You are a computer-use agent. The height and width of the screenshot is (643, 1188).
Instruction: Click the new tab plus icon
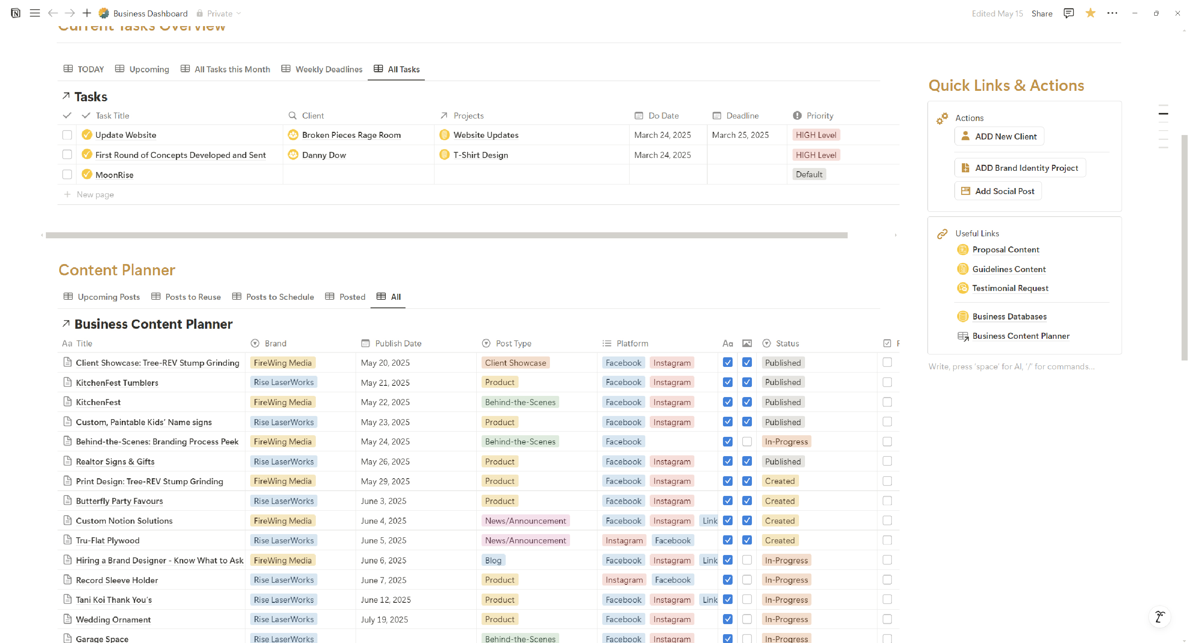[87, 13]
